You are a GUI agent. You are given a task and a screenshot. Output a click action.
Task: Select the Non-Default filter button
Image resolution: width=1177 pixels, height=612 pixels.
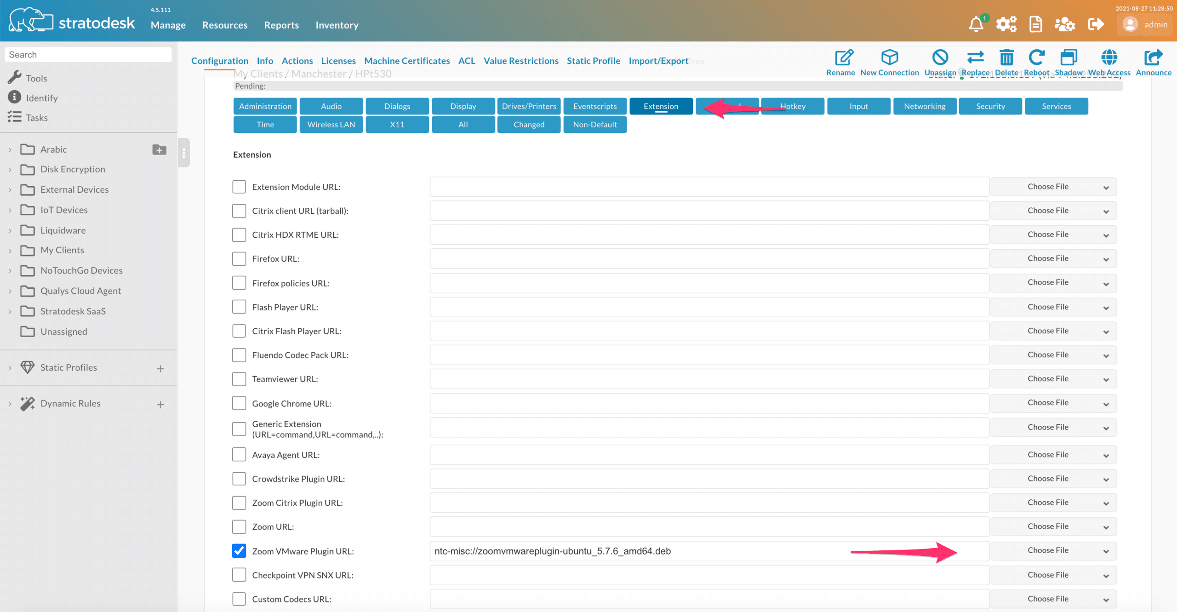coord(595,125)
